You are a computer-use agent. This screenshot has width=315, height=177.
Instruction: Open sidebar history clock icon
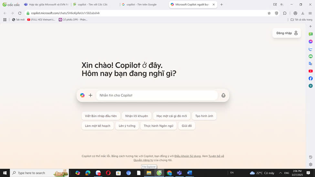click(x=310, y=157)
